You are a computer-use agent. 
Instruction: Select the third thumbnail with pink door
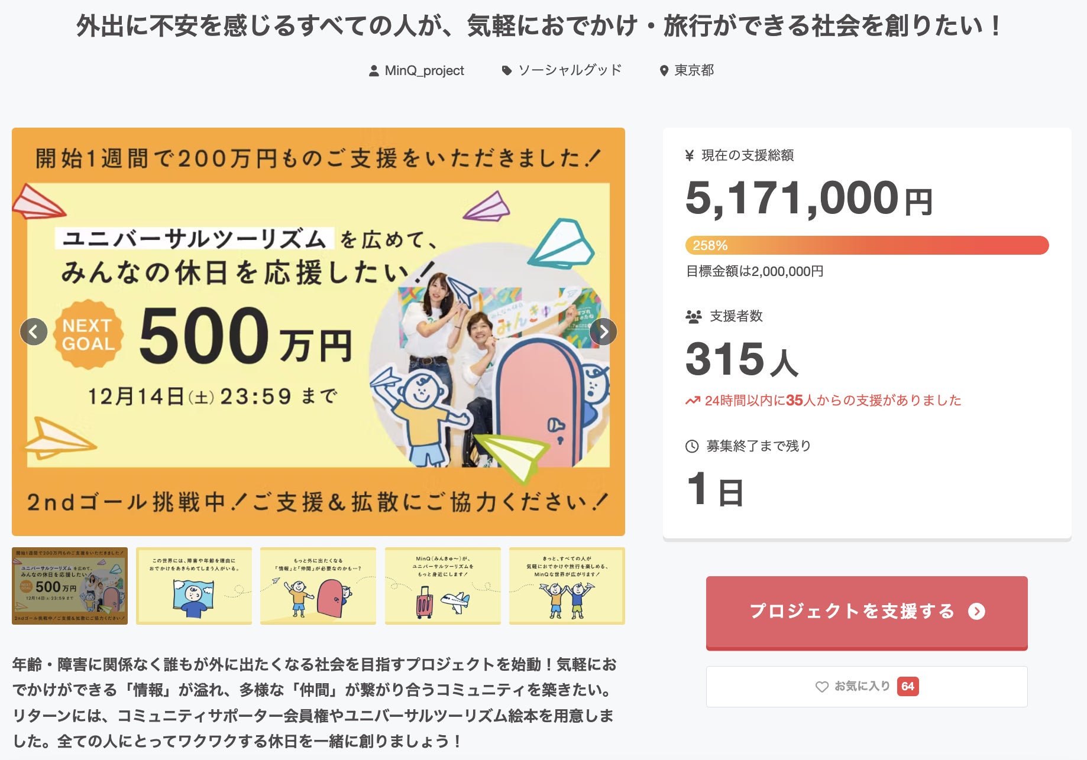pos(318,586)
